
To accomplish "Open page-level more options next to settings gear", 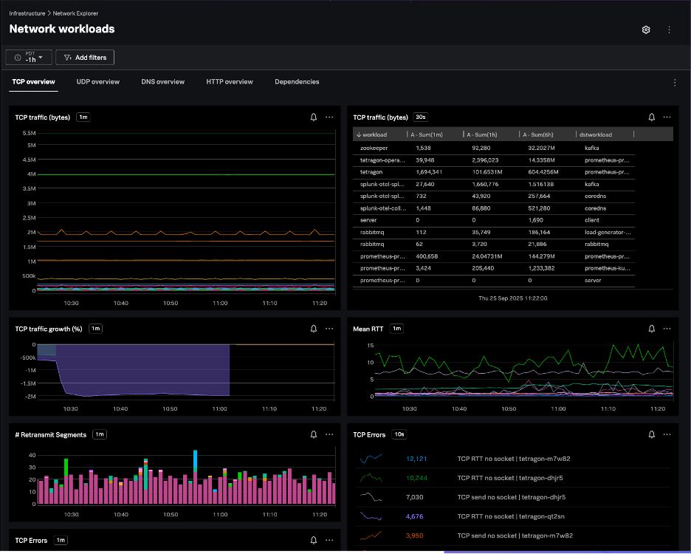I will pos(669,30).
